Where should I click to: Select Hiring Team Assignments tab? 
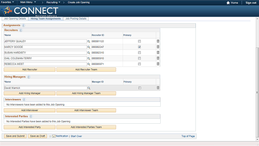point(46,19)
